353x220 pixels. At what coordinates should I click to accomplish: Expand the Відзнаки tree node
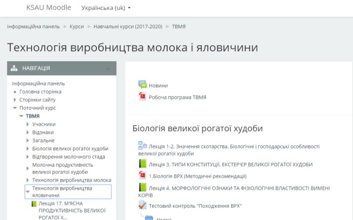point(27,132)
